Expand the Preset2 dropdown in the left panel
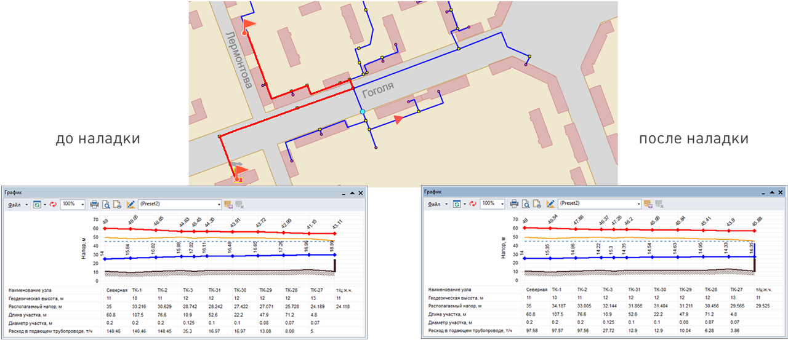This screenshot has height=340, width=788. 218,204
